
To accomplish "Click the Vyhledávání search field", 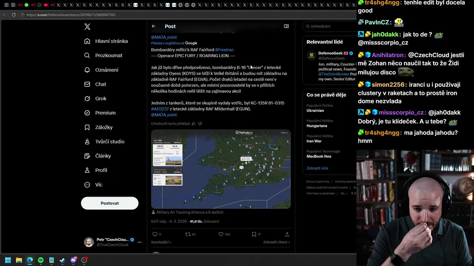I will tap(330, 26).
